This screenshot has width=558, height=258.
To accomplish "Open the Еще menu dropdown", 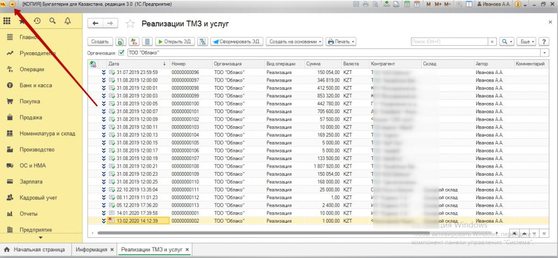I will 526,41.
